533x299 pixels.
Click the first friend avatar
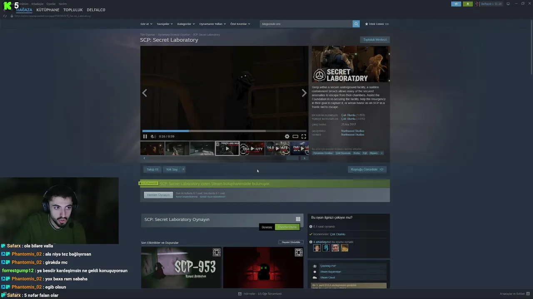tap(317, 248)
